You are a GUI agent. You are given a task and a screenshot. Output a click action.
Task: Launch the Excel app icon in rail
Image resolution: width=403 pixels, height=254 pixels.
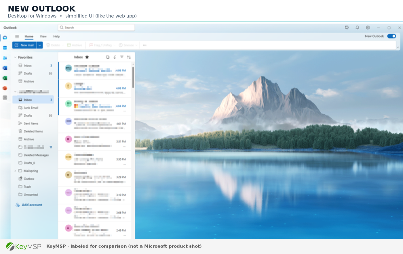(5, 78)
